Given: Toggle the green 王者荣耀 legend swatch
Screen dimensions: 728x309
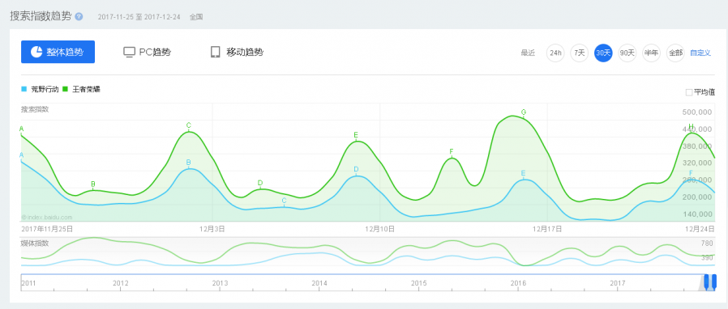Looking at the screenshot, I should [x=66, y=89].
